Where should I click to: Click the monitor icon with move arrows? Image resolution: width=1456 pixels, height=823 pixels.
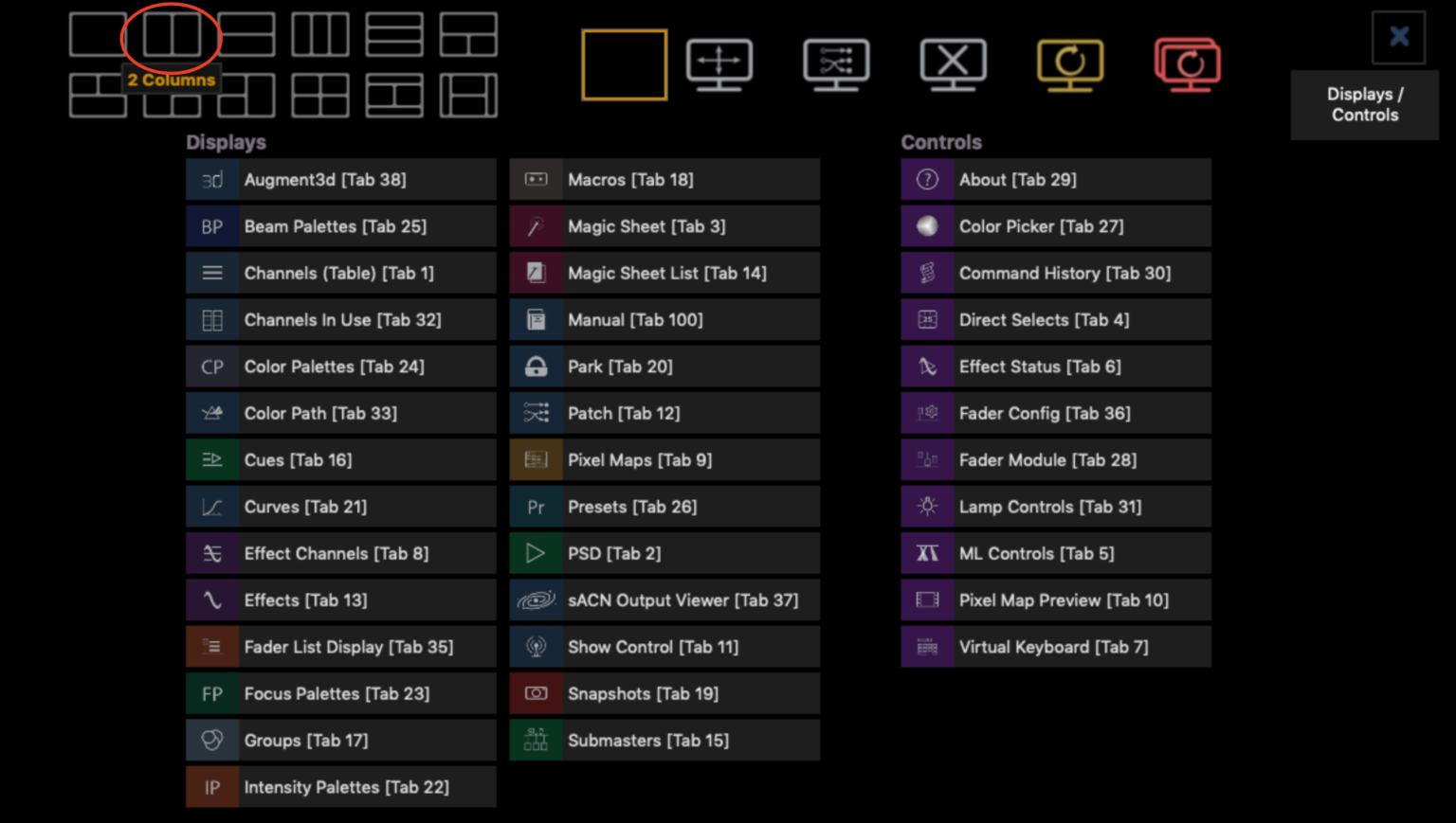pos(719,64)
